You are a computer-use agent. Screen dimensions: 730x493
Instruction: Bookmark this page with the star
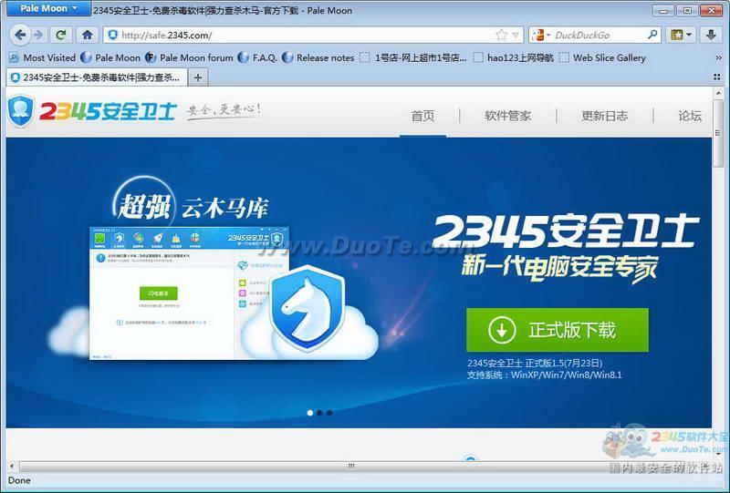(501, 35)
